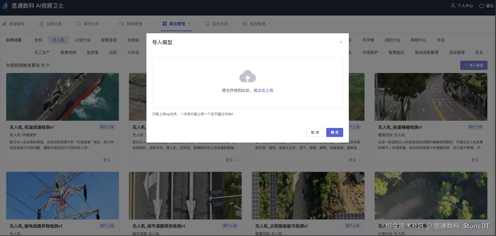This screenshot has width=496, height=236.
Task: Click the 系统管理 gear icon
Action: click(245, 24)
